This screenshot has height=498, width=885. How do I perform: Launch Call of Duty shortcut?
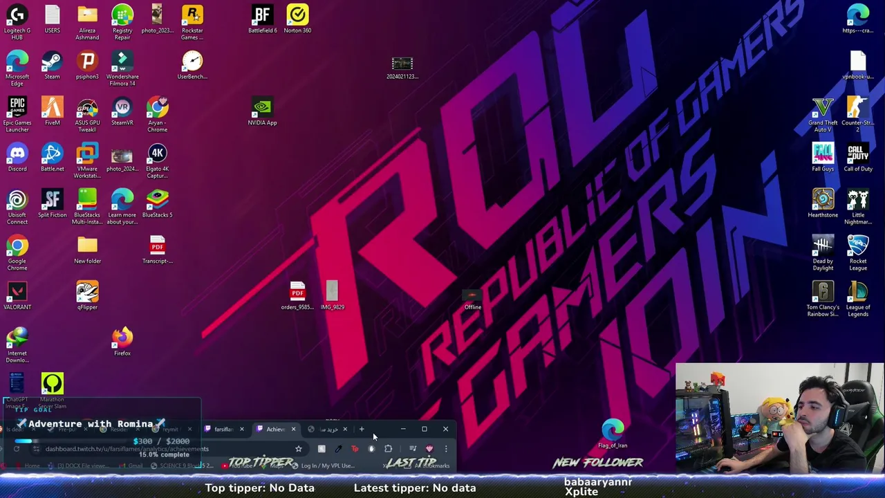[858, 158]
